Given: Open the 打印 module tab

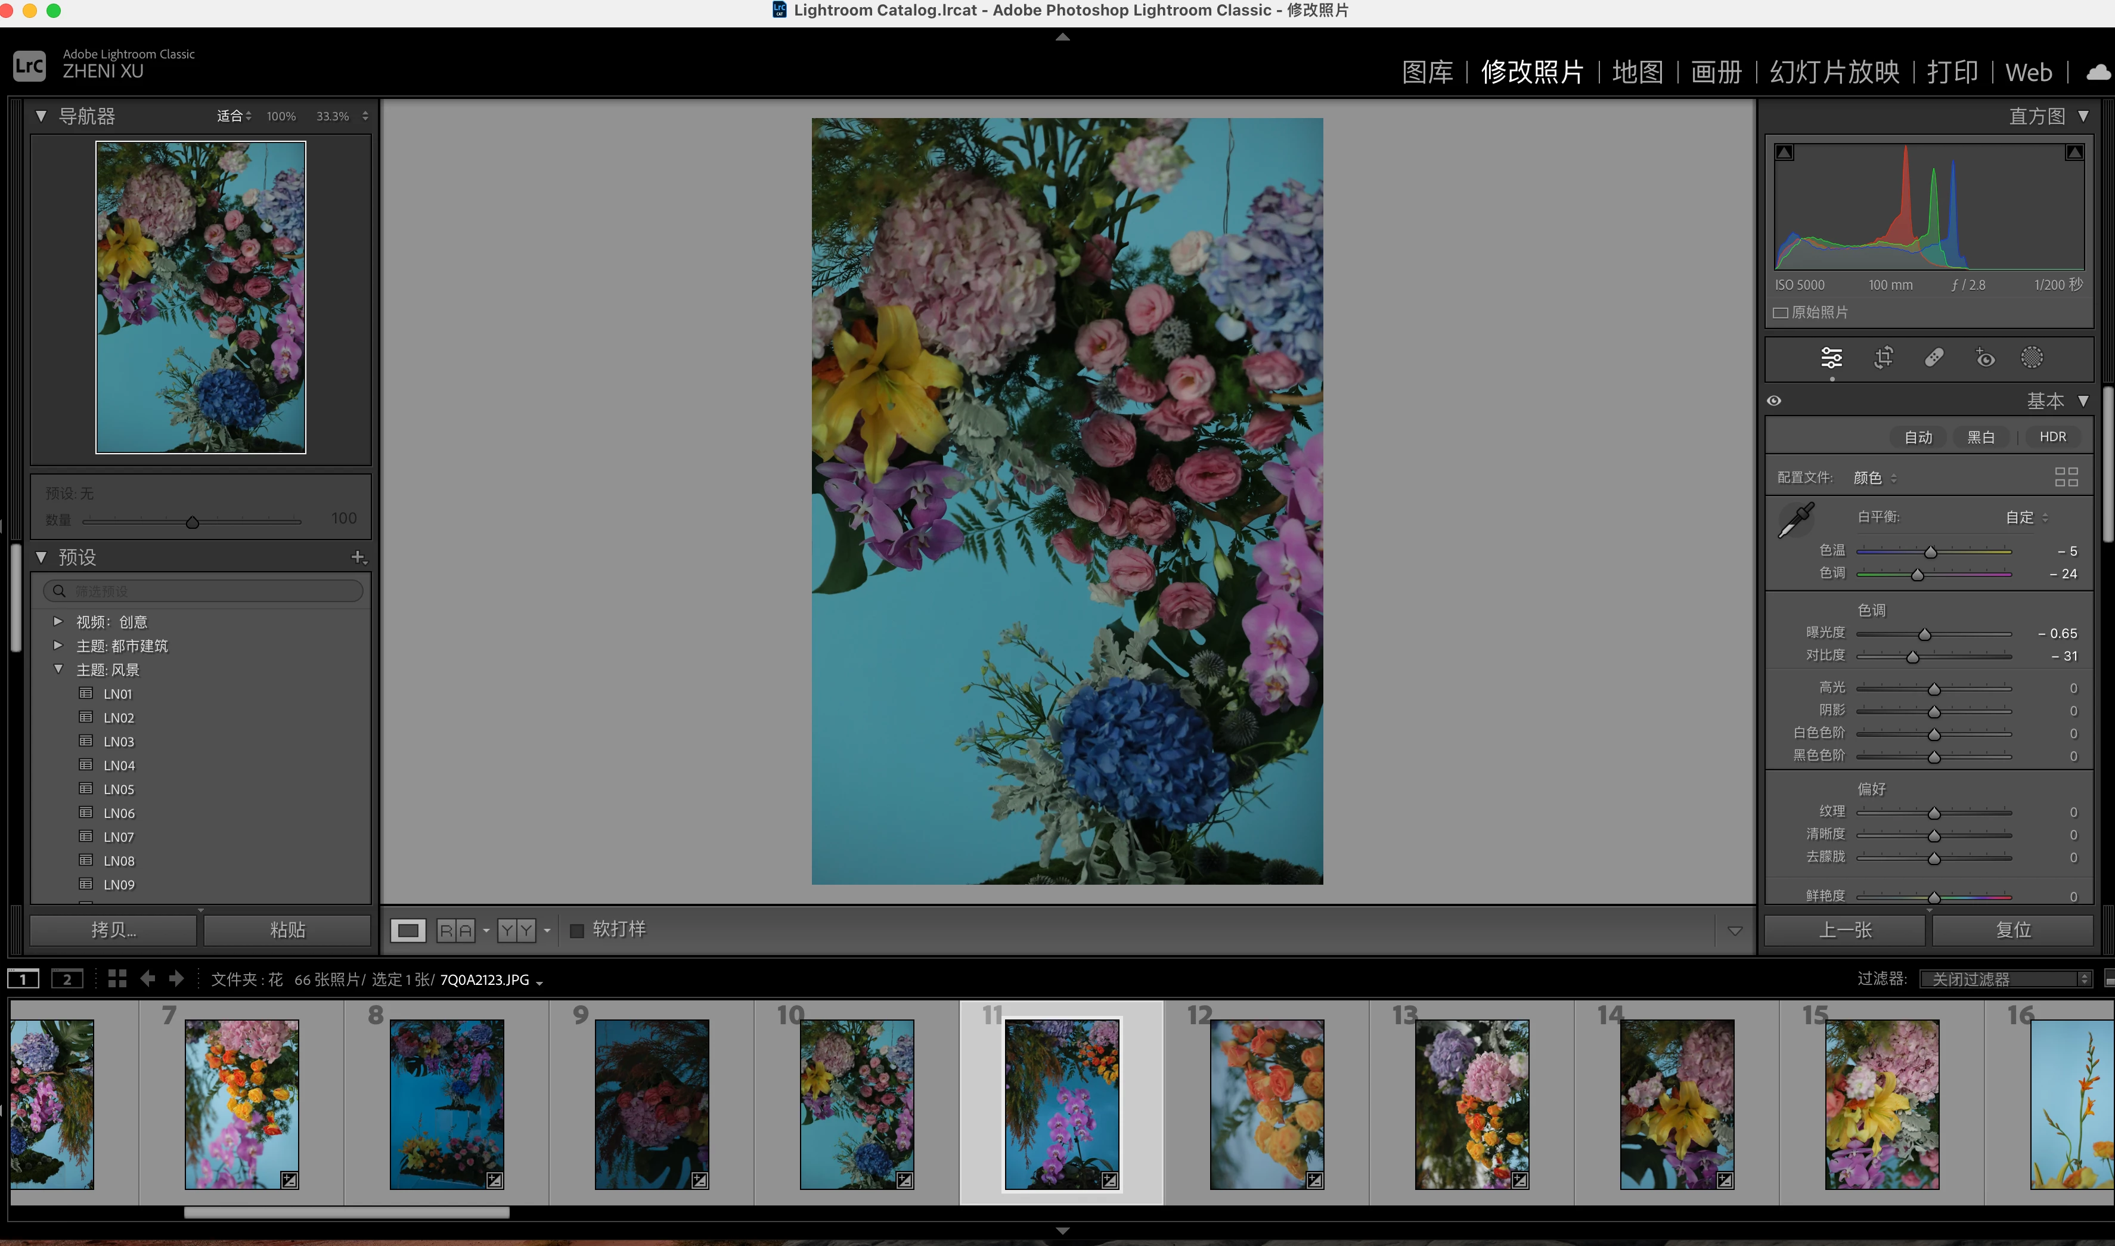Looking at the screenshot, I should [x=1952, y=72].
